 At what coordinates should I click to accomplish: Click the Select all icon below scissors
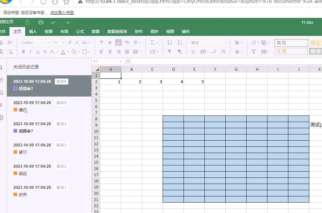pos(10,52)
